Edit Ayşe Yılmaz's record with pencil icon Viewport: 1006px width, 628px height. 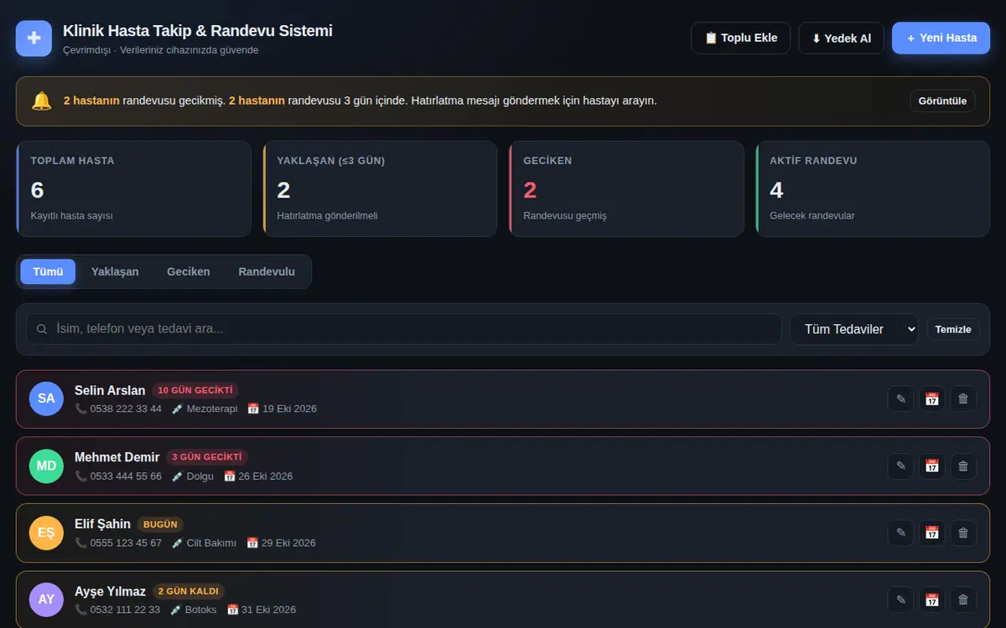[901, 600]
